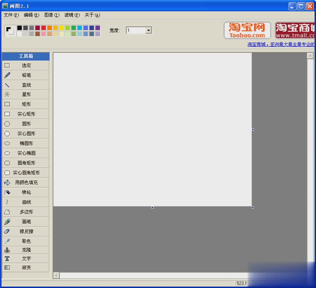This screenshot has width=316, height=288.
Task: Visit the 淘宝网 Taobao.com link
Action: (x=247, y=30)
